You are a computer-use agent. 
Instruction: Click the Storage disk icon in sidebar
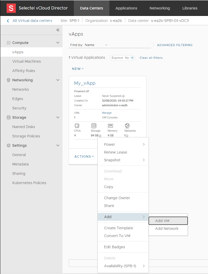pyautogui.click(x=9, y=117)
